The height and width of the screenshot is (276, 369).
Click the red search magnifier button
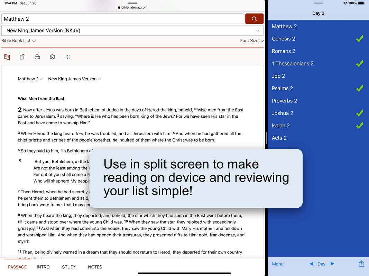tap(254, 19)
